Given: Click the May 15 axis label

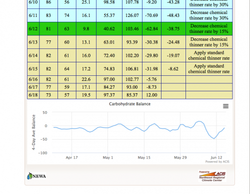Looking at the screenshot, I should pyautogui.click(x=144, y=158).
